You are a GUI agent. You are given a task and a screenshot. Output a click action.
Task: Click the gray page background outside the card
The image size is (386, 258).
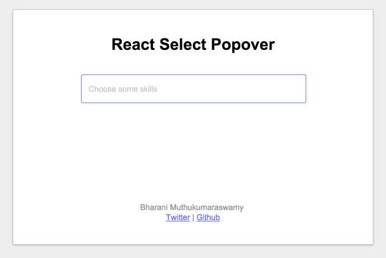coord(7,128)
